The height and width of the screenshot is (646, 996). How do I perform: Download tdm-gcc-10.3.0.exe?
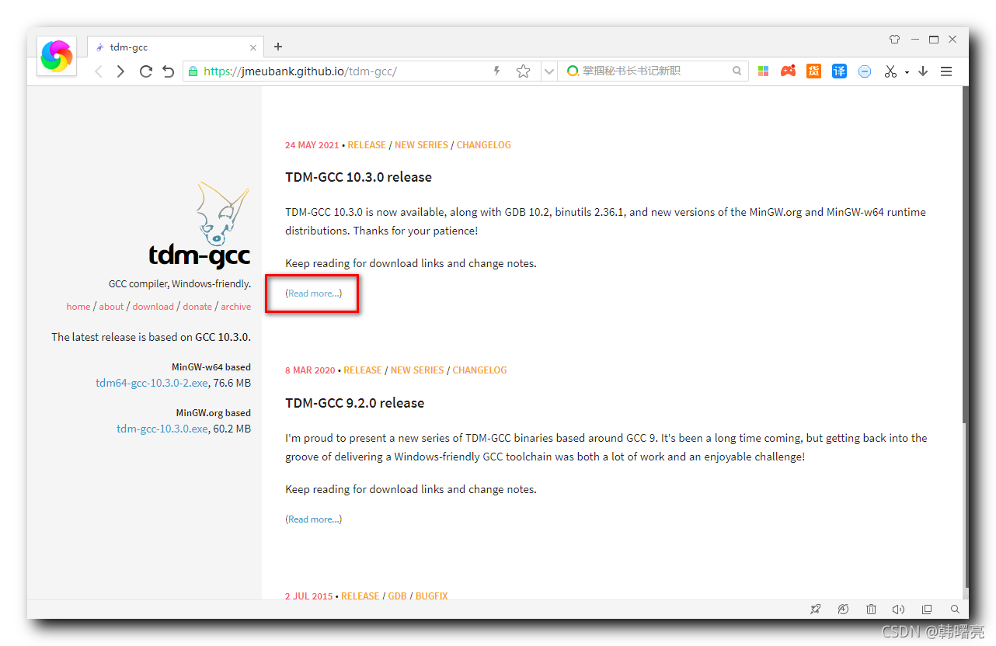coord(162,429)
